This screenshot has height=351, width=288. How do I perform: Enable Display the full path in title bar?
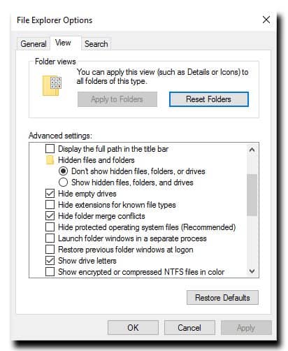click(x=50, y=149)
